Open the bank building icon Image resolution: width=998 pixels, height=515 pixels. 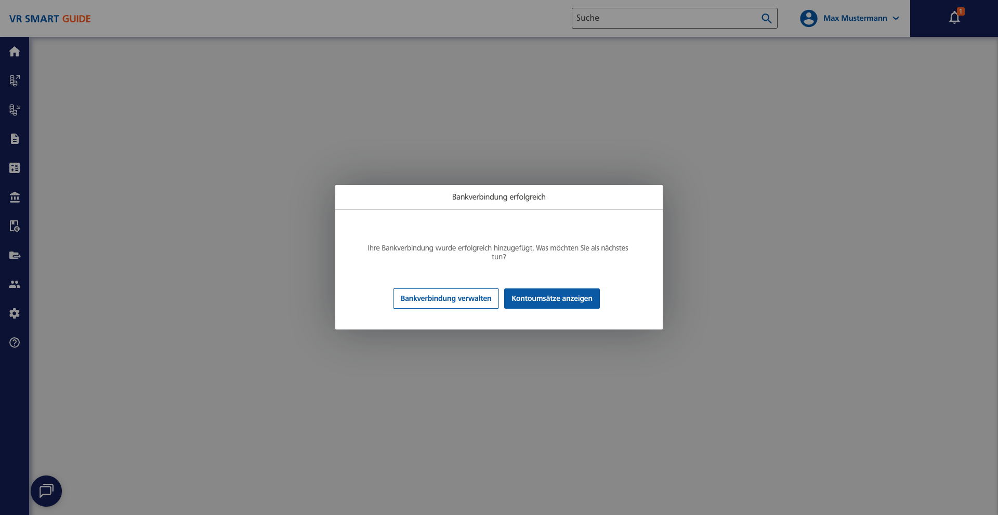click(x=15, y=197)
